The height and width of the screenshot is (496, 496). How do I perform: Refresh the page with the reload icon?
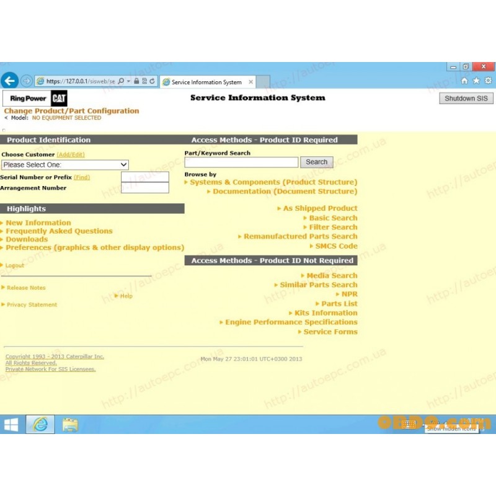152,81
